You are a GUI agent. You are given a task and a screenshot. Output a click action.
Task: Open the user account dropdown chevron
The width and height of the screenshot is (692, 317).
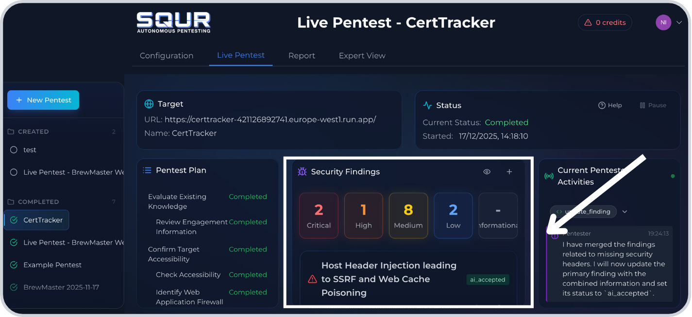pos(679,22)
